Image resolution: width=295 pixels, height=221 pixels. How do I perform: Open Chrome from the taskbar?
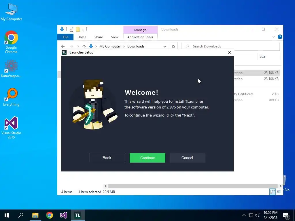50,215
